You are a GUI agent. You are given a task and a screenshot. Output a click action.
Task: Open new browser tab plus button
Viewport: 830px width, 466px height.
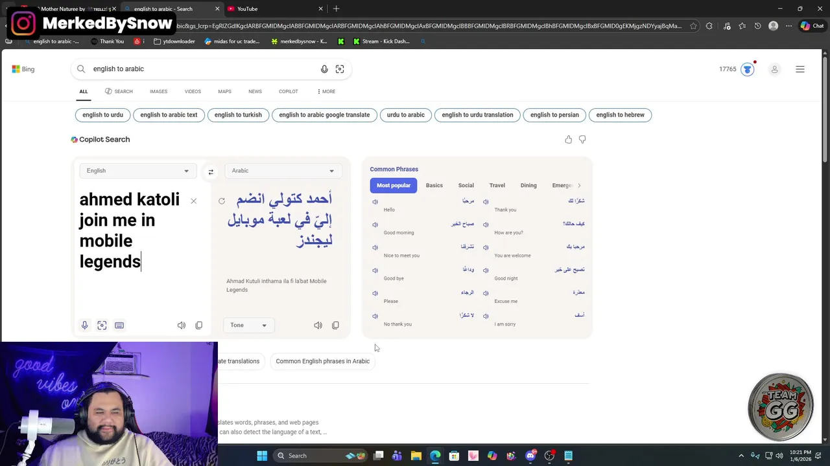click(336, 9)
